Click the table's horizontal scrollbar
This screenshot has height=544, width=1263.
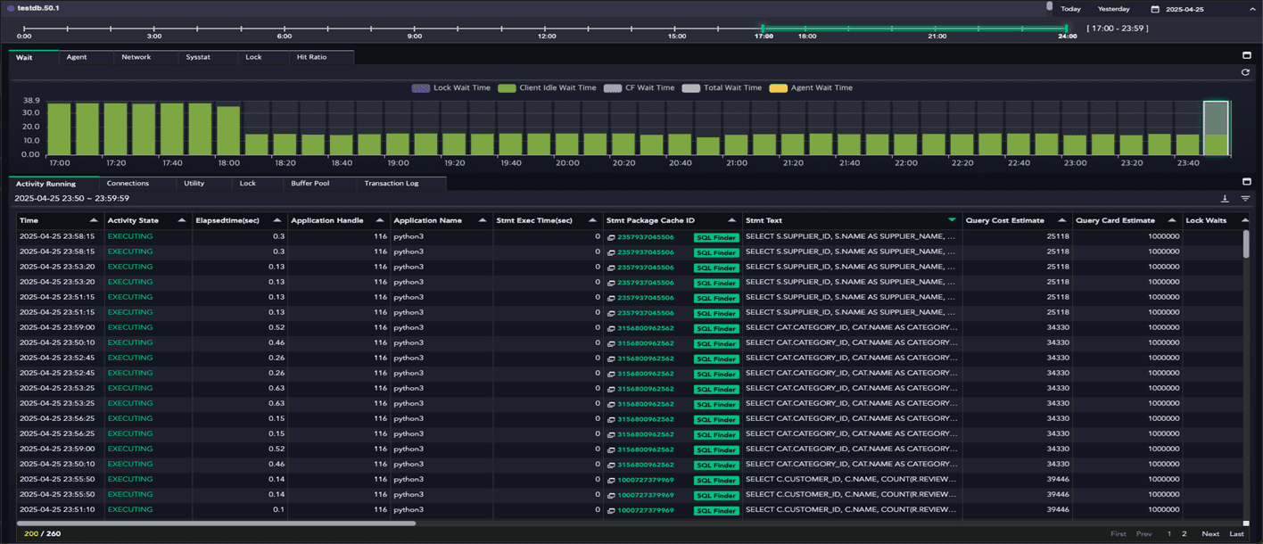[216, 523]
